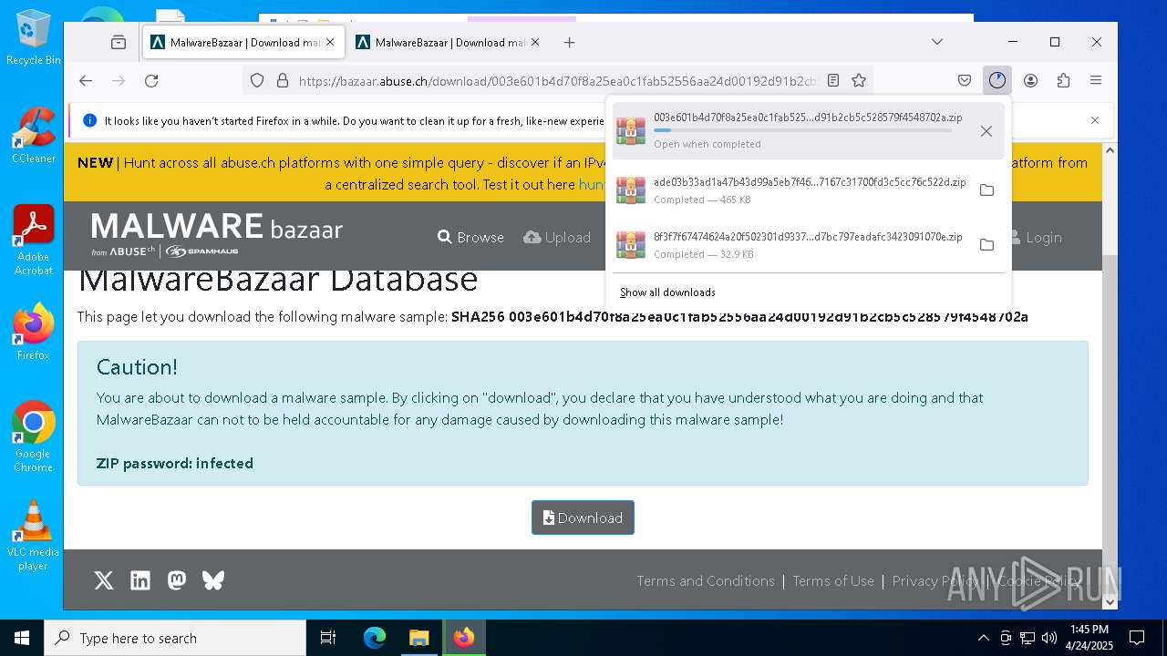Click the taskbar search box

(x=175, y=638)
